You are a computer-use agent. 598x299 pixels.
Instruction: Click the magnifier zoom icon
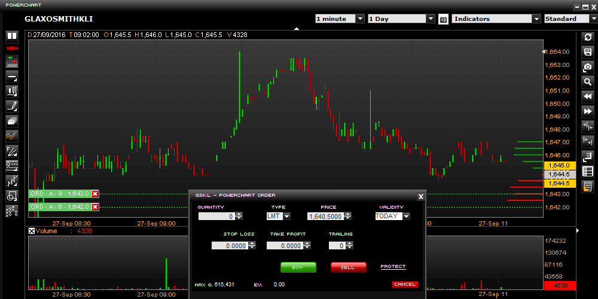(588, 82)
